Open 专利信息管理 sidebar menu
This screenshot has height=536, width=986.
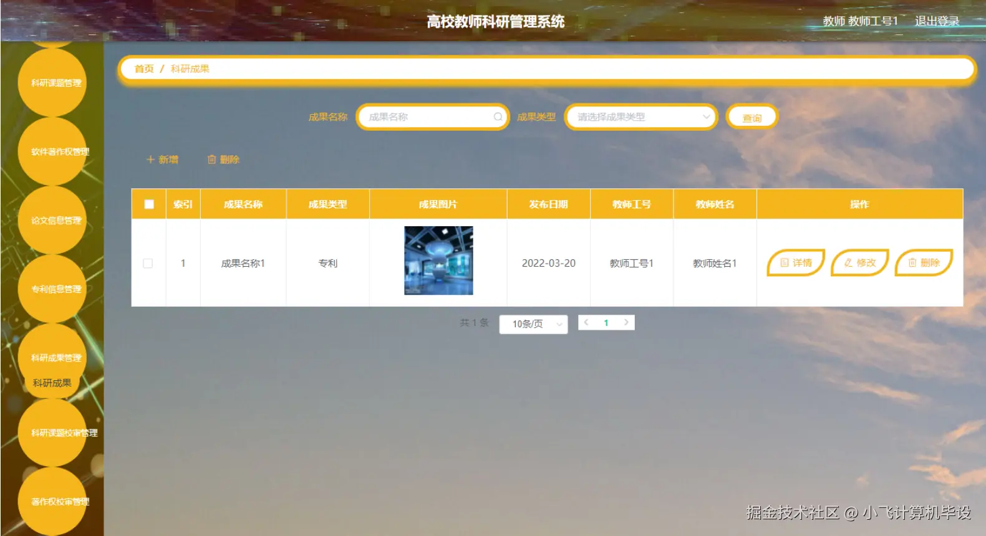pyautogui.click(x=53, y=289)
